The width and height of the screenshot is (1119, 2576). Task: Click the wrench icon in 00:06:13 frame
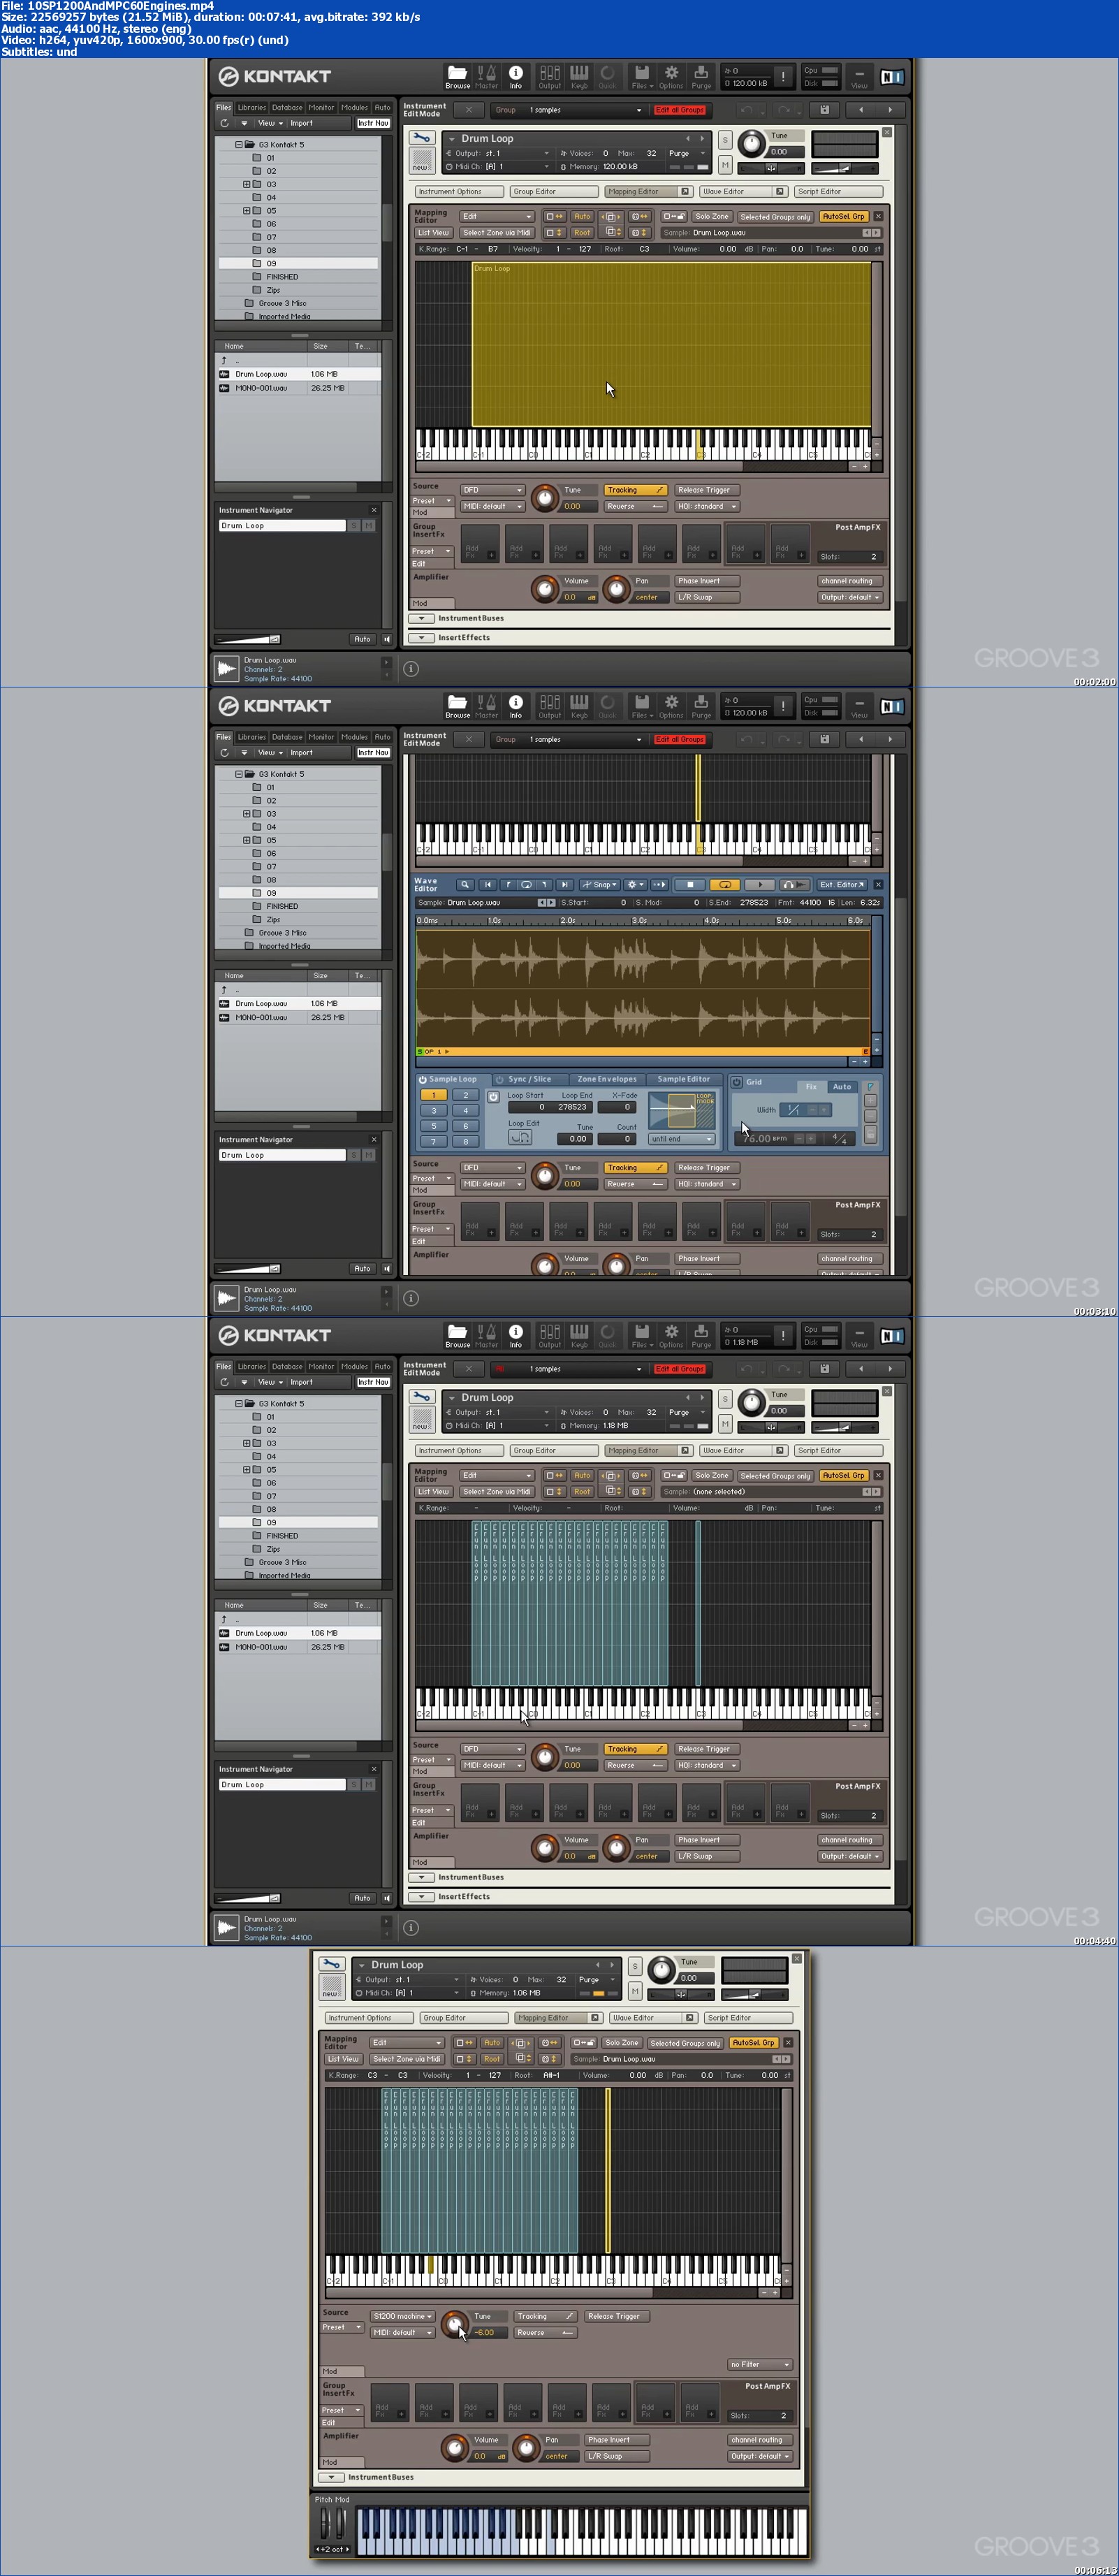pyautogui.click(x=332, y=1965)
